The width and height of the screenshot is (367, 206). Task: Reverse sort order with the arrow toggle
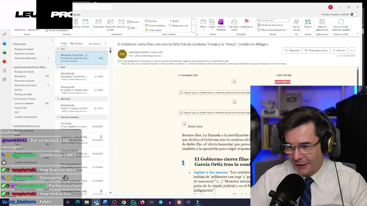(106, 43)
